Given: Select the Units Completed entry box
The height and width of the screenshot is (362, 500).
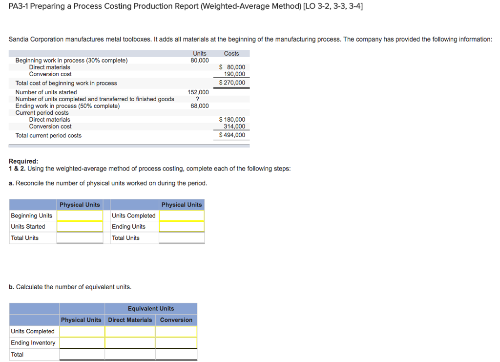Looking at the screenshot, I should click(x=181, y=215).
